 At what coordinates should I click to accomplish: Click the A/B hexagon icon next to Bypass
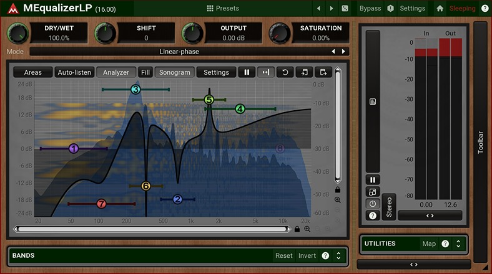390,9
